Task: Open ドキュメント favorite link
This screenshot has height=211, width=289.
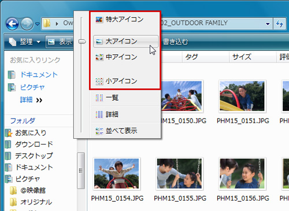Action: coord(39,75)
